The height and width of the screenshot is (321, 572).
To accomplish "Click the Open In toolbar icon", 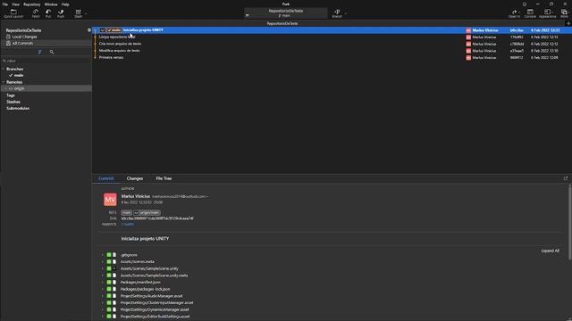I will 515,12.
